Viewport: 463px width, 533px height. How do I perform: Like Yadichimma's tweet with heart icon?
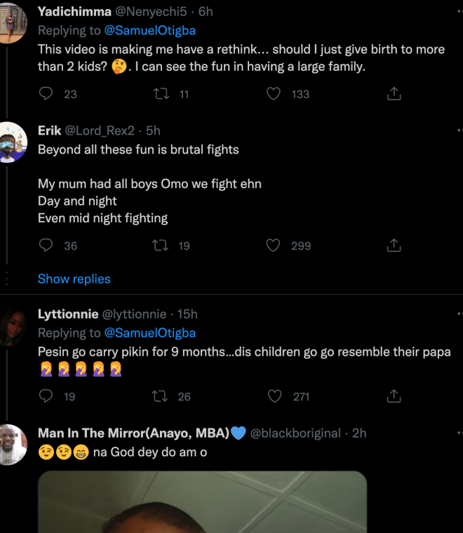pyautogui.click(x=274, y=93)
